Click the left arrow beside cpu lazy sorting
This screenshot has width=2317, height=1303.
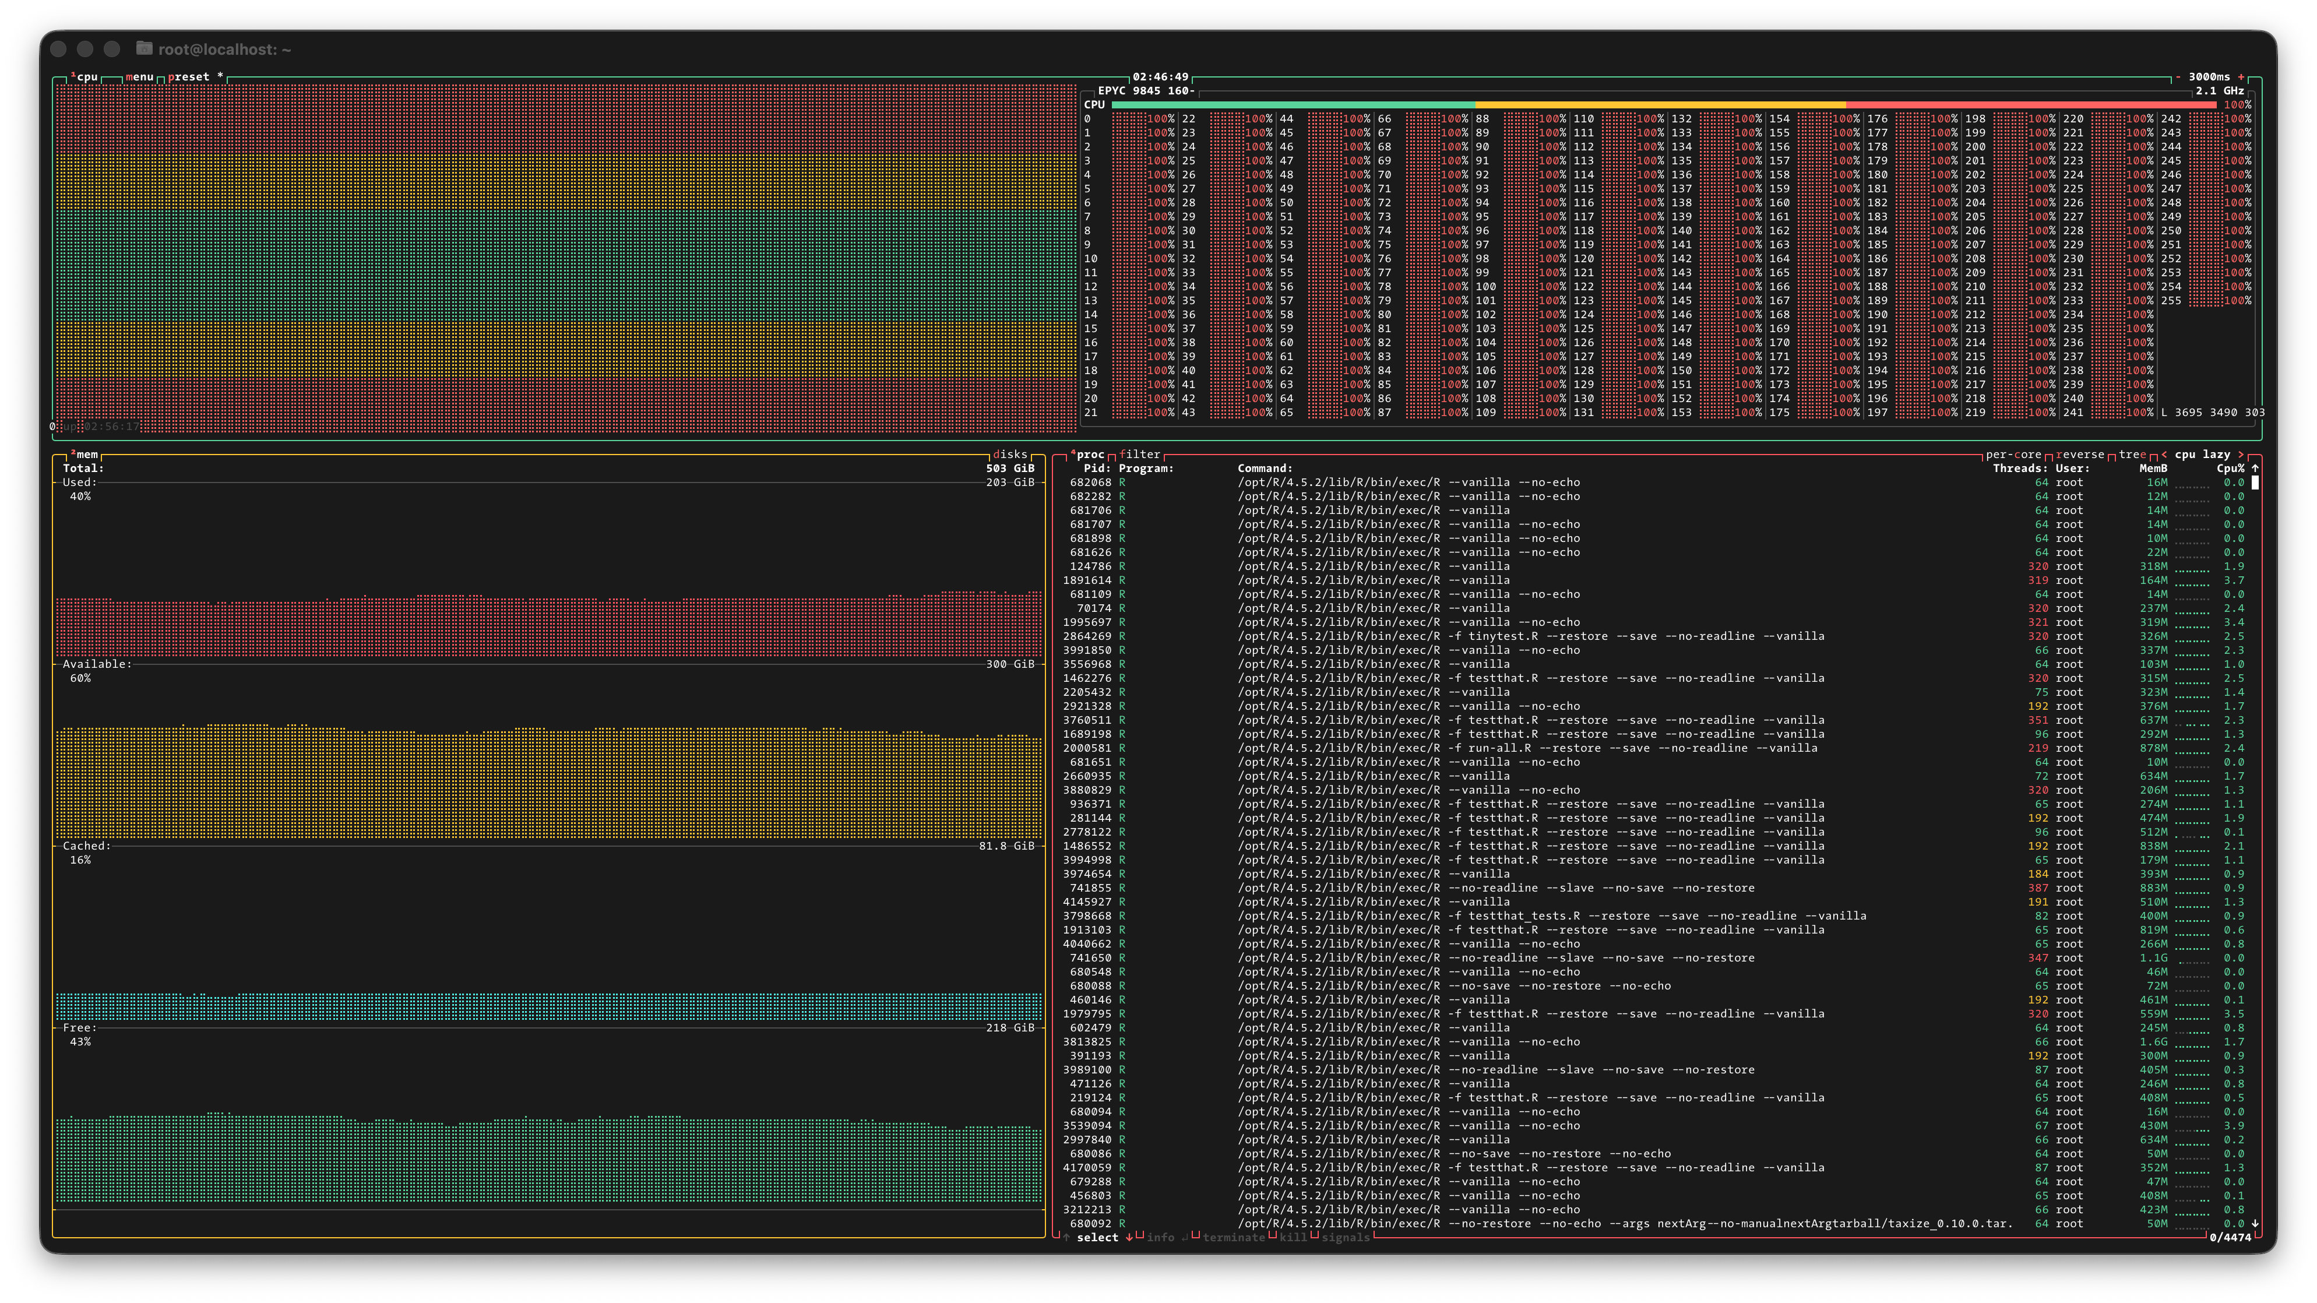2164,455
